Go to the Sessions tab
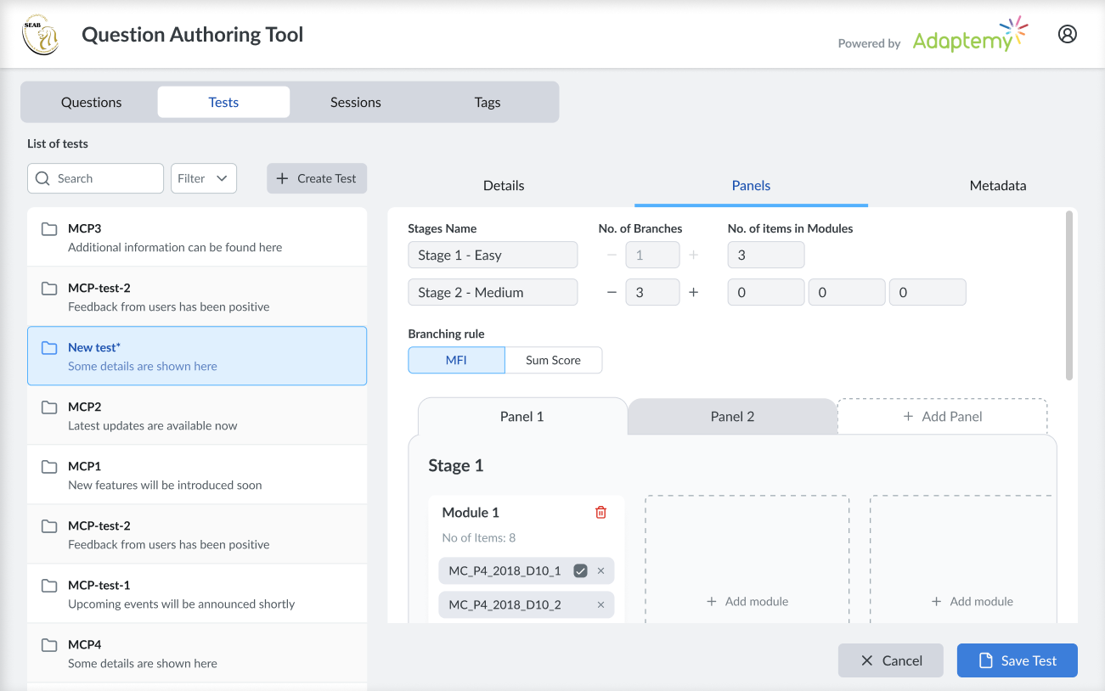Viewport: 1105px width, 691px height. [355, 102]
